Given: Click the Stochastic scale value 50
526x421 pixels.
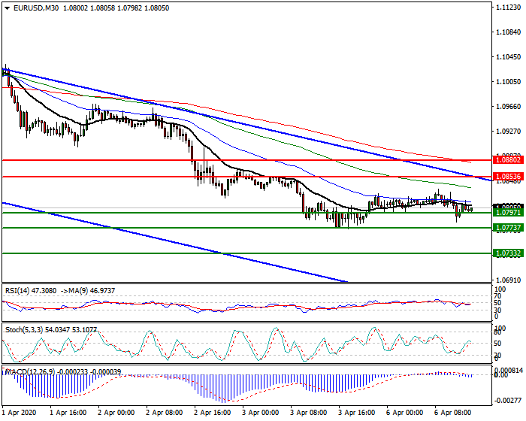Looking at the screenshot, I should (x=498, y=344).
